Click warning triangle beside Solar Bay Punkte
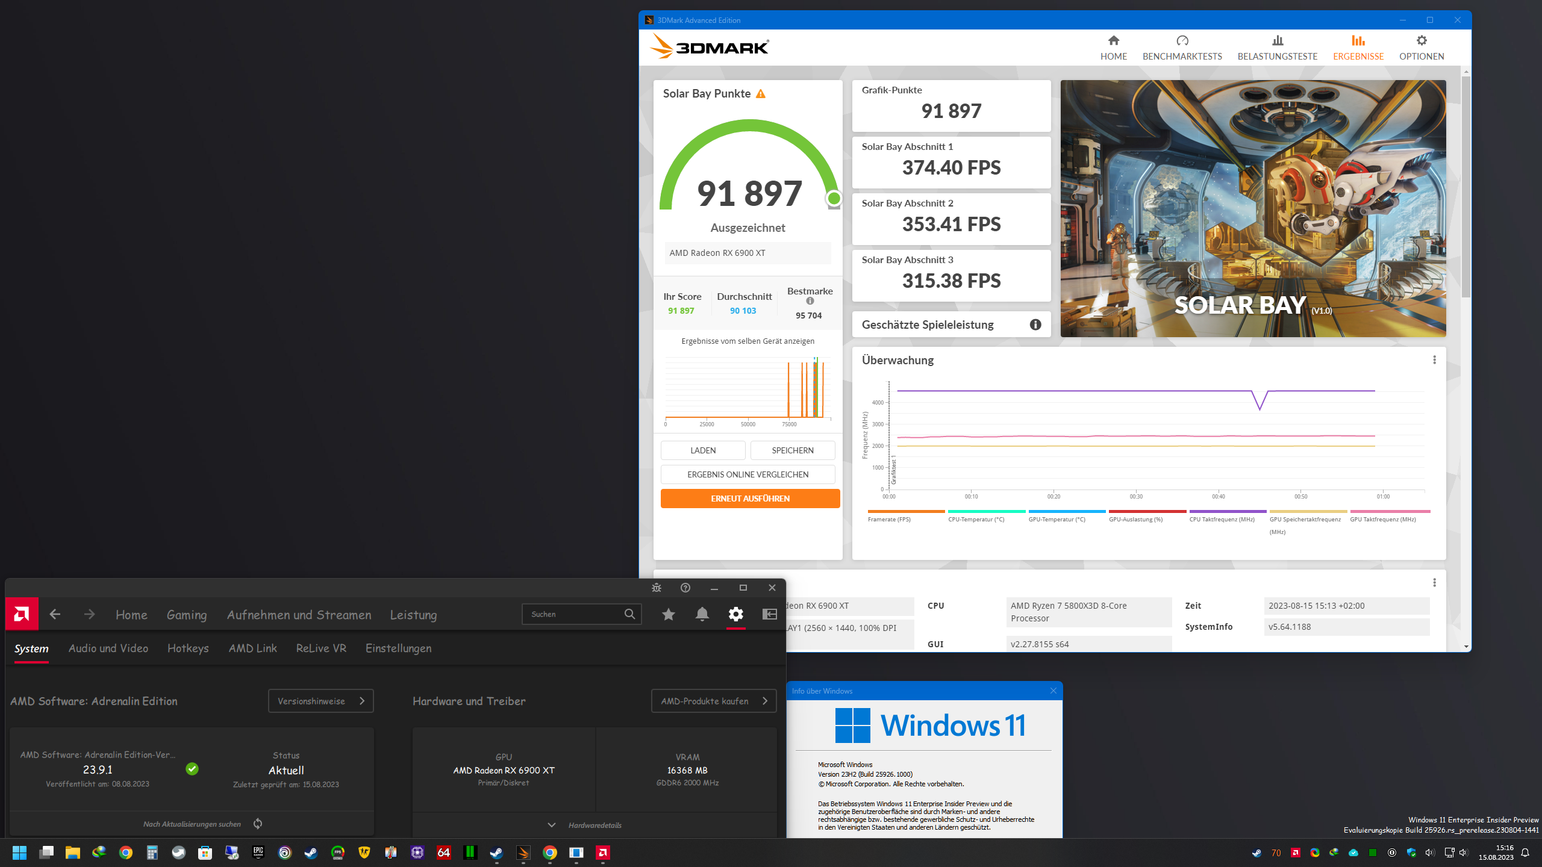This screenshot has width=1542, height=867. 761,94
